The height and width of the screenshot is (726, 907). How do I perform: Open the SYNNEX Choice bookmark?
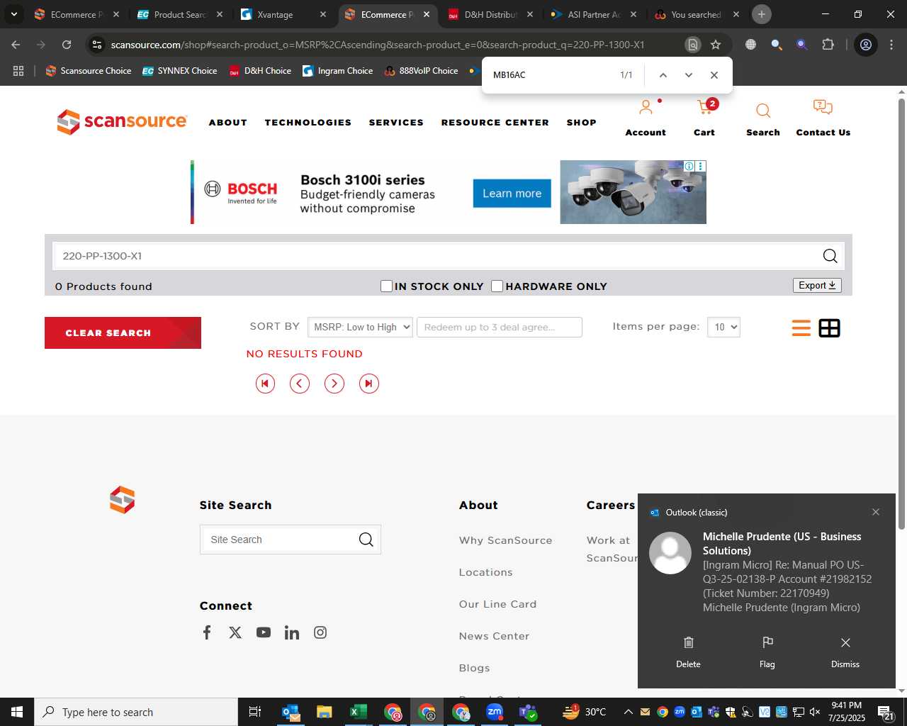tap(180, 71)
